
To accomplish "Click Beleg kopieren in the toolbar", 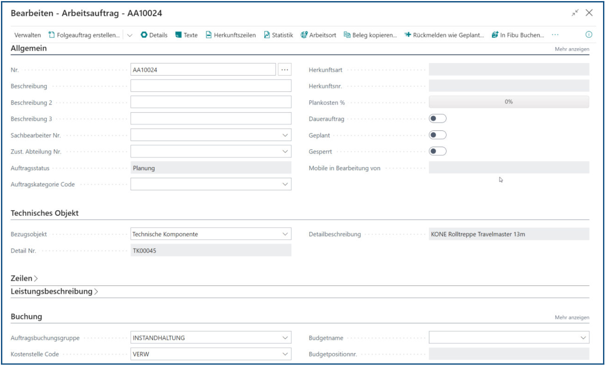I will (x=370, y=35).
